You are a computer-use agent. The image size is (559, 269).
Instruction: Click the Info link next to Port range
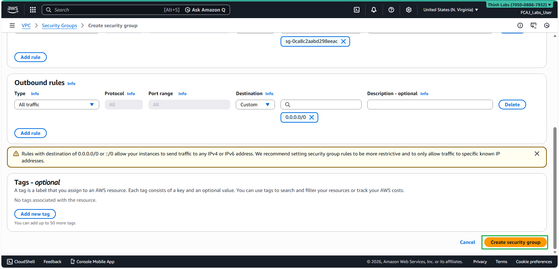coord(182,94)
